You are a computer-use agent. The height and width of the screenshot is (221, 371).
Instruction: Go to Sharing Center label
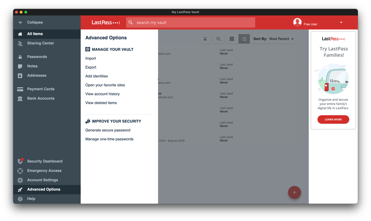click(x=41, y=43)
